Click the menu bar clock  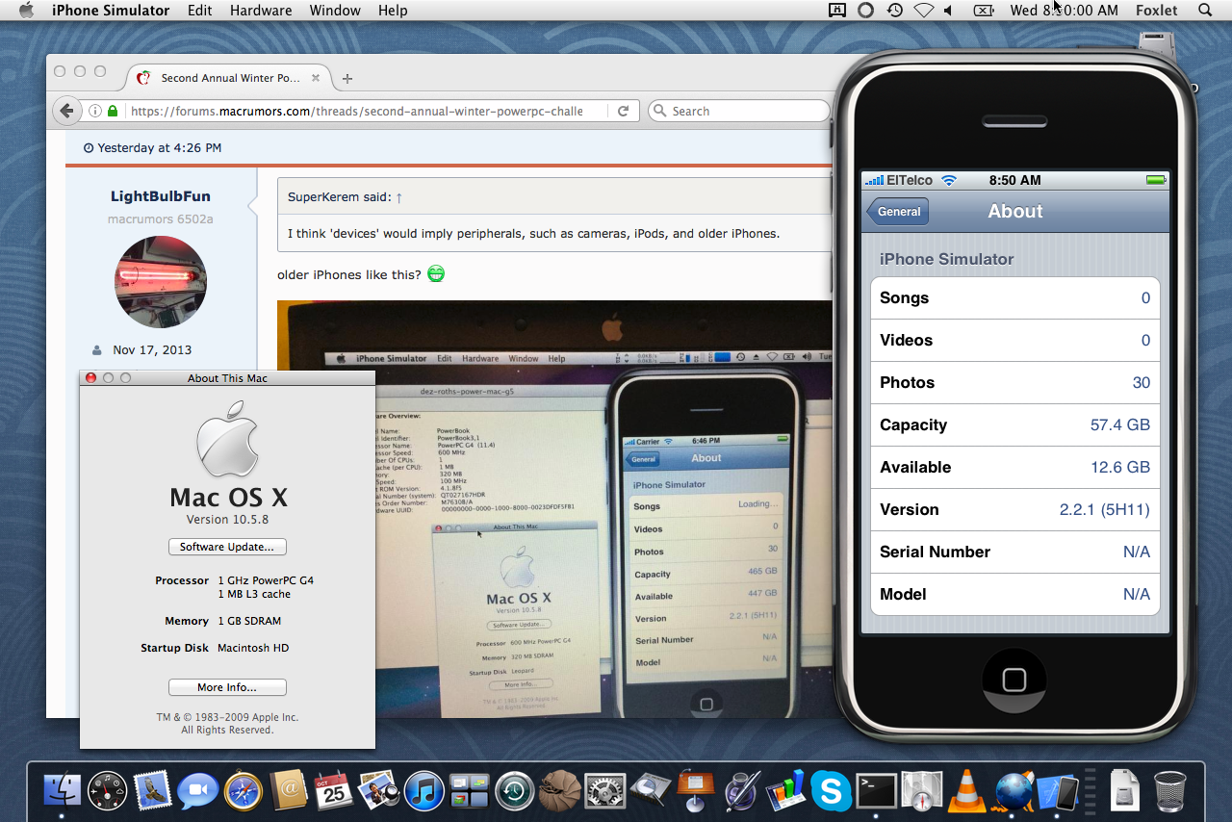point(1064,11)
